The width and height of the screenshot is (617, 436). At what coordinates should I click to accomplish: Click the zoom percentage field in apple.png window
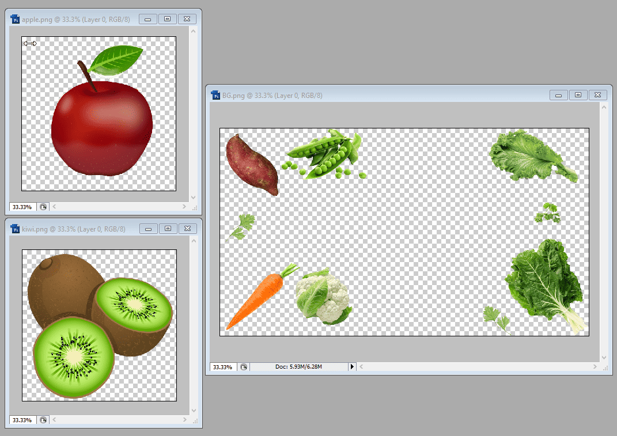pos(22,207)
